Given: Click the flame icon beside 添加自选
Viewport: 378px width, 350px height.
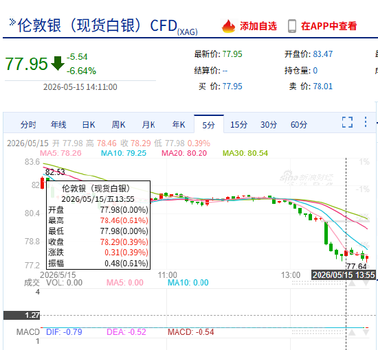Looking at the screenshot, I should (228, 26).
